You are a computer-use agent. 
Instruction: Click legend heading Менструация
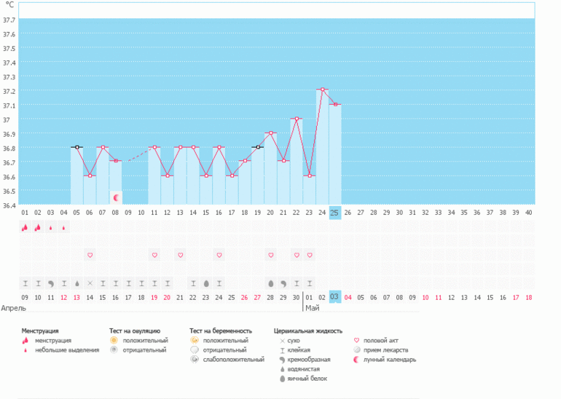(x=40, y=331)
